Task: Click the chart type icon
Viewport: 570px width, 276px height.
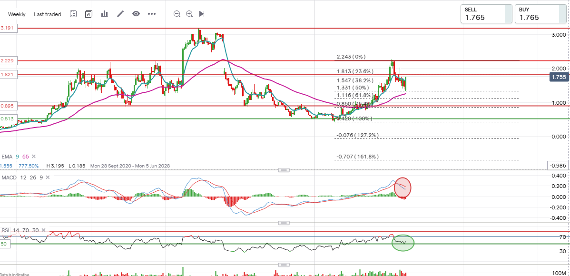Action: coord(88,14)
